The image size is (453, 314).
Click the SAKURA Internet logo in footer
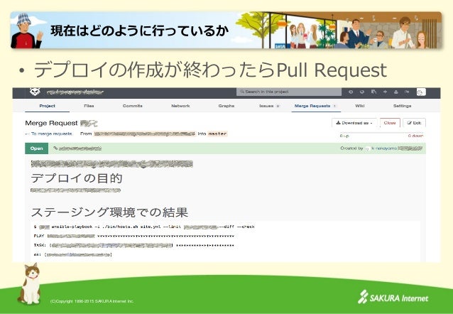pyautogui.click(x=393, y=297)
